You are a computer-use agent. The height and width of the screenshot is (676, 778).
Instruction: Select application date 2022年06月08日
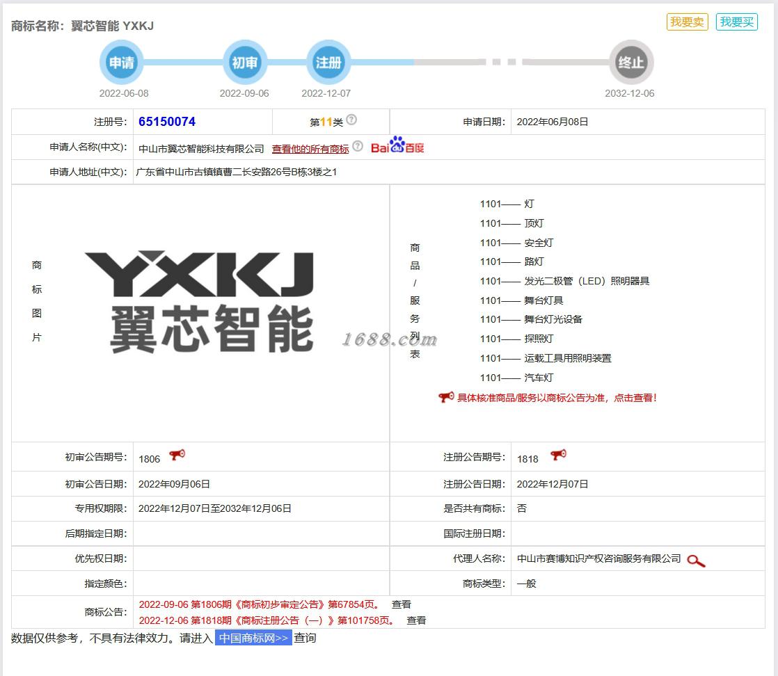coord(553,122)
